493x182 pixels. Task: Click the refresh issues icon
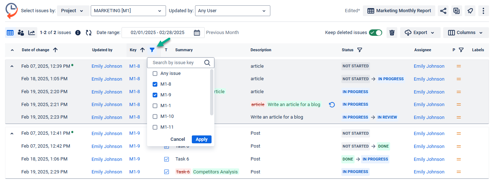(x=89, y=33)
